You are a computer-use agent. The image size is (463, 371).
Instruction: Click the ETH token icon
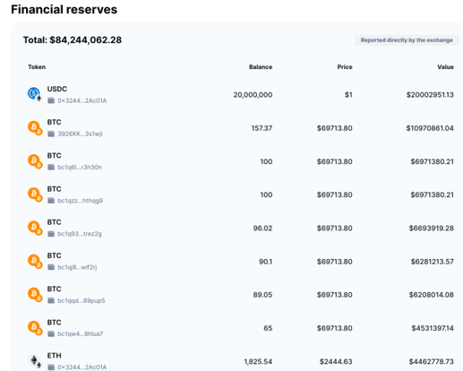tap(34, 361)
